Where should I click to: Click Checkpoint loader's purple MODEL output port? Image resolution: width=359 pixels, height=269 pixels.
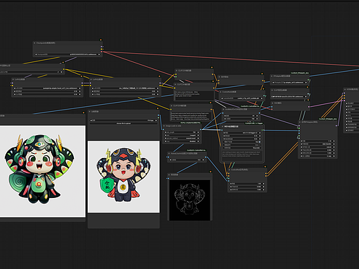101,47
